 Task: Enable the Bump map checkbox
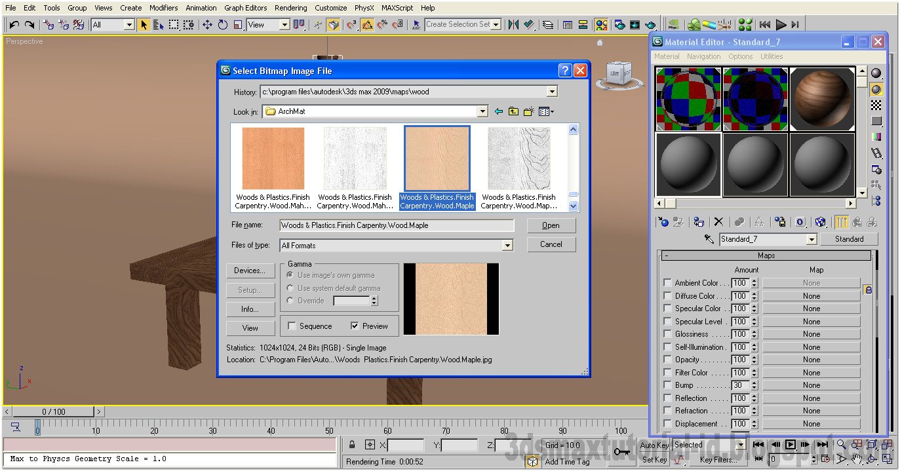(667, 385)
